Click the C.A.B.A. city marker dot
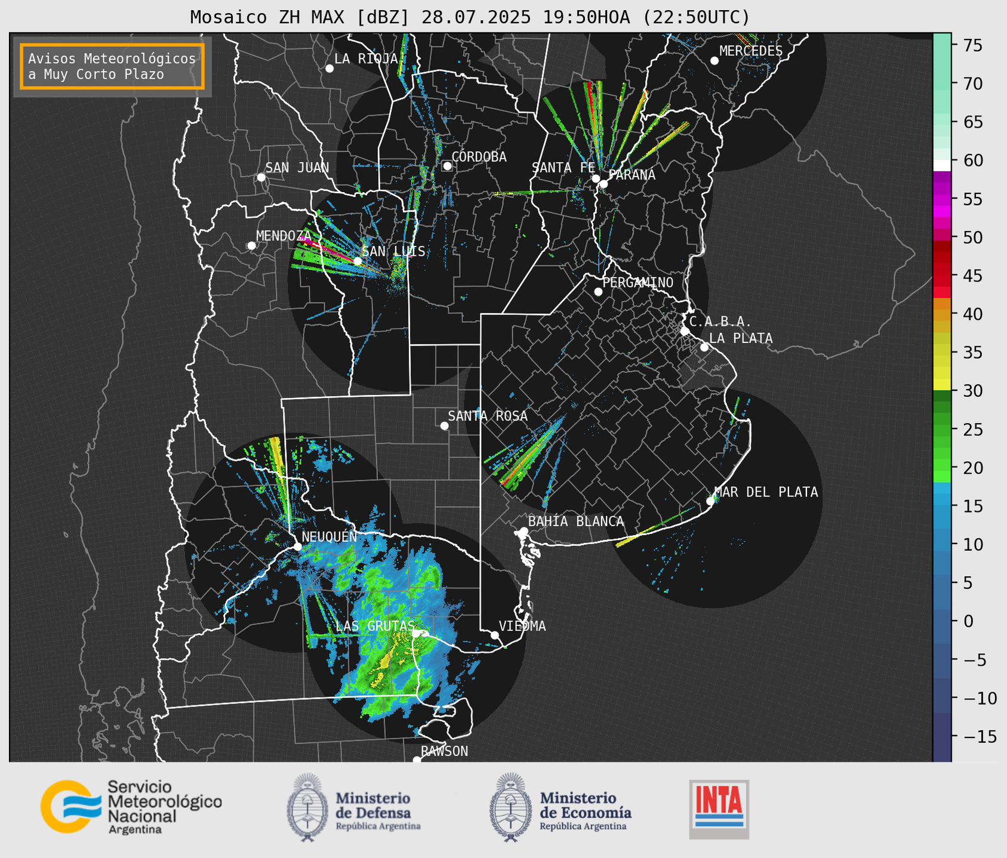 [685, 331]
